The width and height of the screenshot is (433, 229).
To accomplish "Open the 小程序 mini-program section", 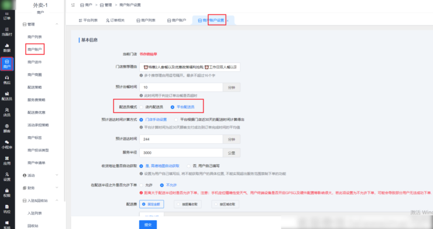I will (7, 144).
